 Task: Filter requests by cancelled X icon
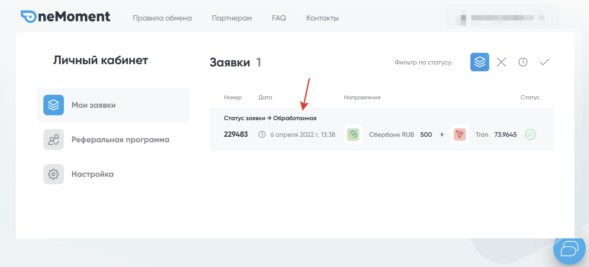click(x=501, y=62)
